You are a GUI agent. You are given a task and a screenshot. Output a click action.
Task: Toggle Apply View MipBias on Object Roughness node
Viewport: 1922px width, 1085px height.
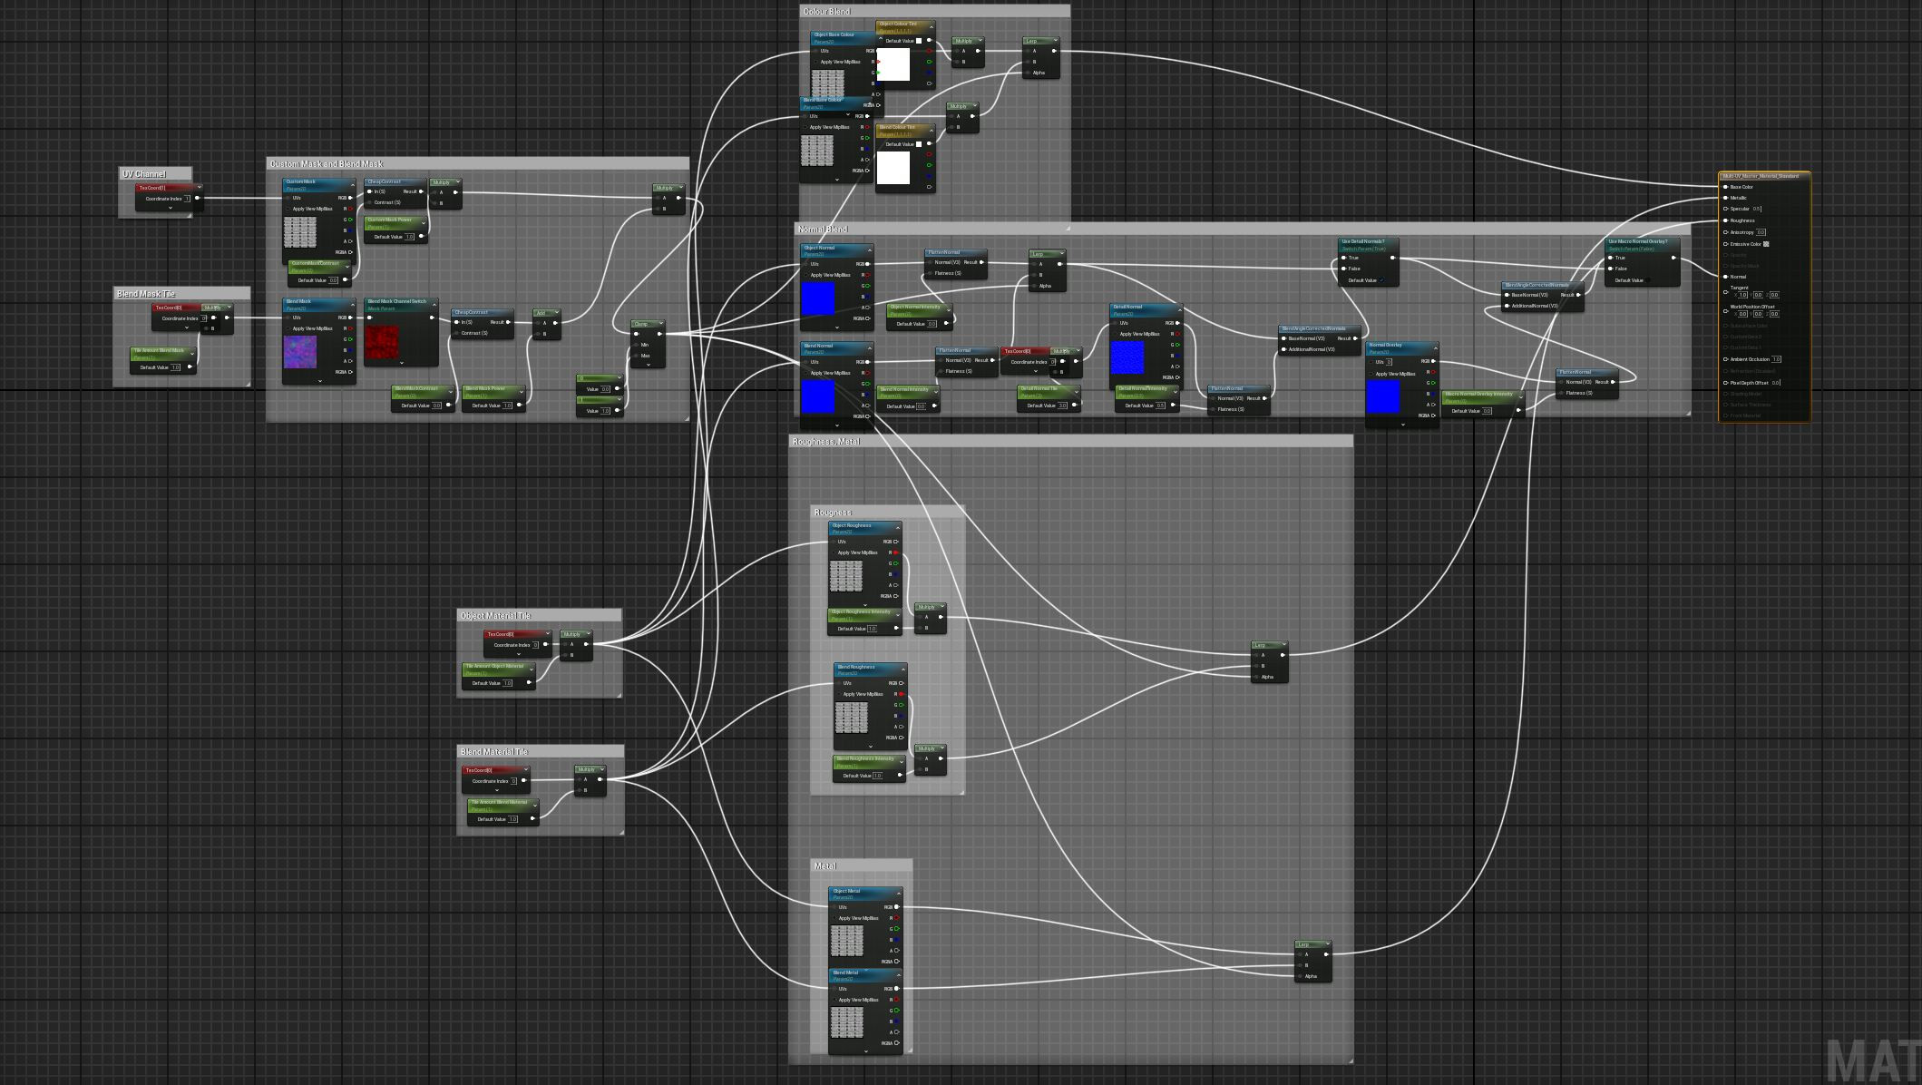834,552
